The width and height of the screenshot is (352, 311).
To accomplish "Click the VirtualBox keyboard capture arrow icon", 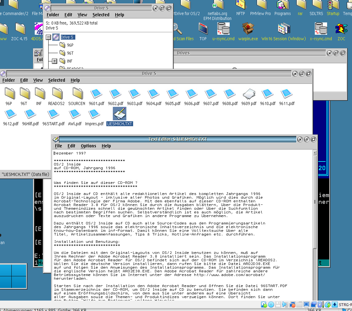I will (x=334, y=305).
